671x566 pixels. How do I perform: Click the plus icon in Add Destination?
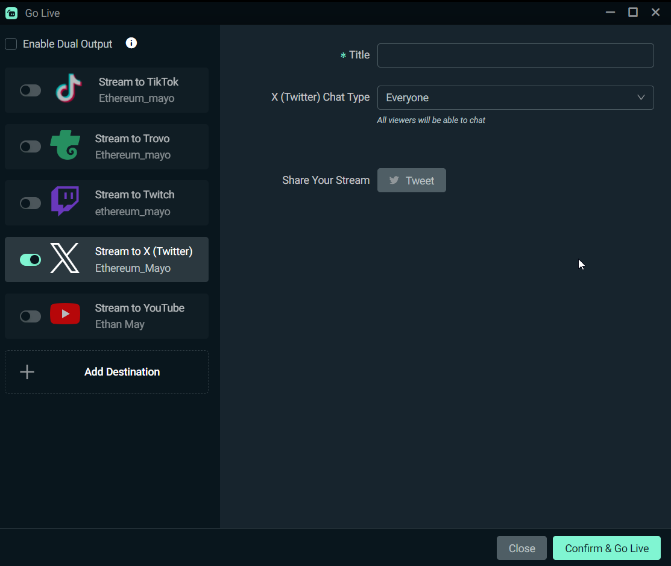(x=27, y=372)
